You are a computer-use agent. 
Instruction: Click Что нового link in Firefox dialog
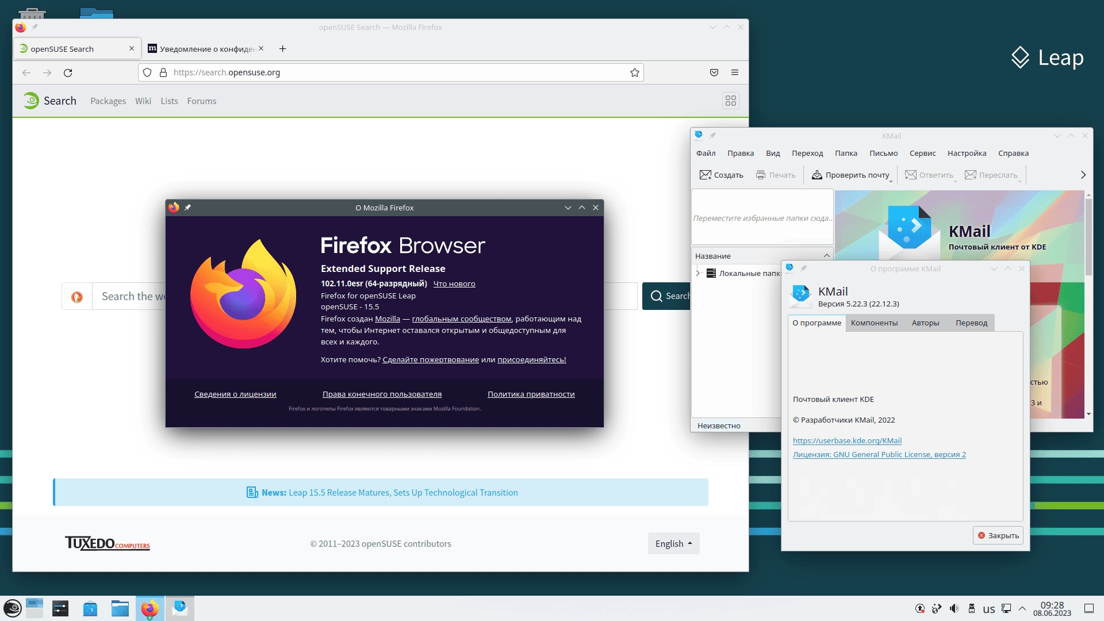454,283
